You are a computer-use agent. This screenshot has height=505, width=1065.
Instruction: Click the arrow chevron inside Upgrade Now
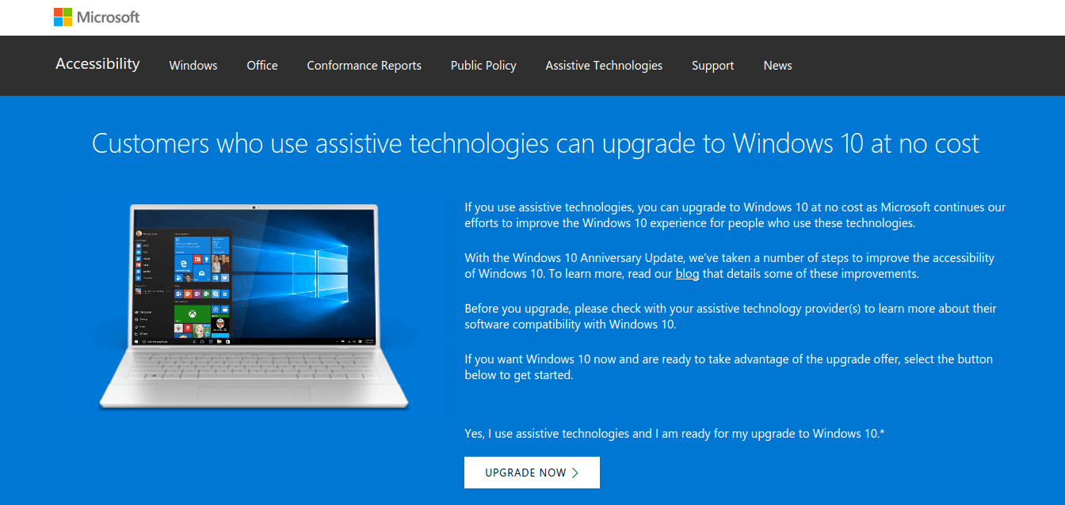point(575,473)
